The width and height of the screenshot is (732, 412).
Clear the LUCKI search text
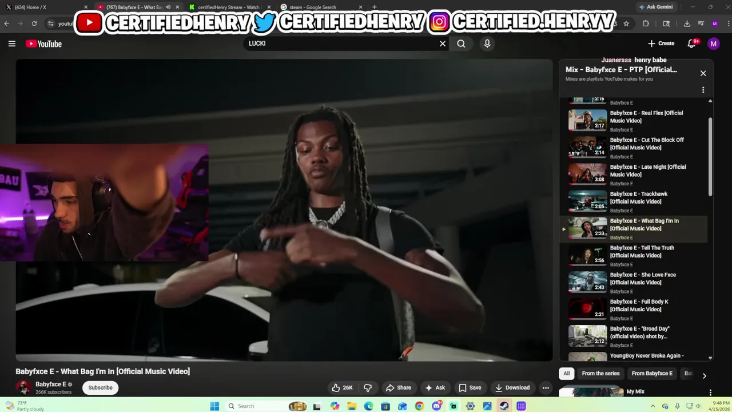tap(442, 43)
